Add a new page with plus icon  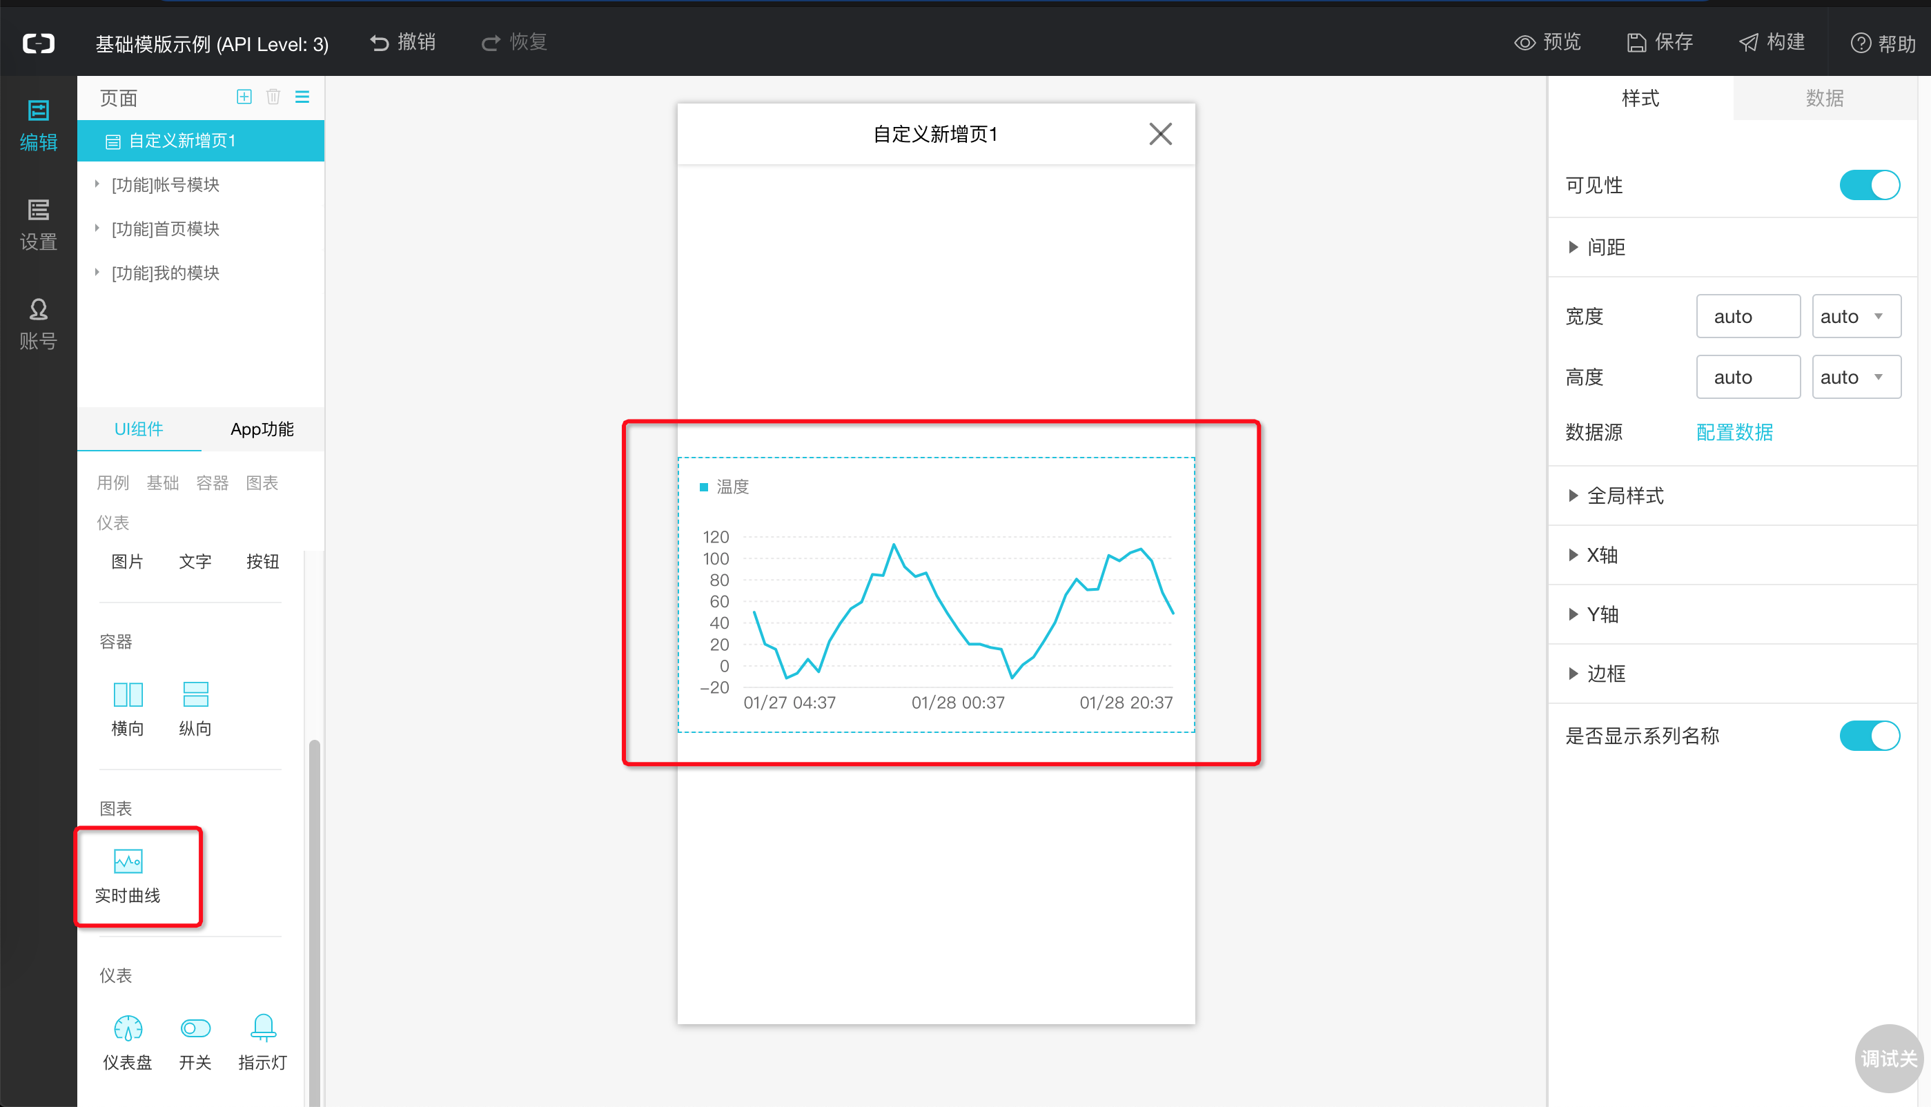244,97
